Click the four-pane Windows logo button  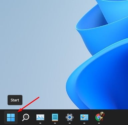point(11,117)
